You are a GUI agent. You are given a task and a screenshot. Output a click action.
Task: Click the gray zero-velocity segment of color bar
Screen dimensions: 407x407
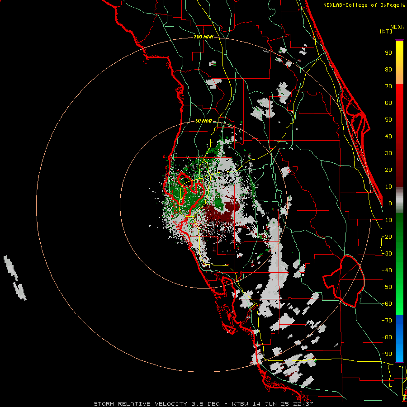tap(399, 200)
